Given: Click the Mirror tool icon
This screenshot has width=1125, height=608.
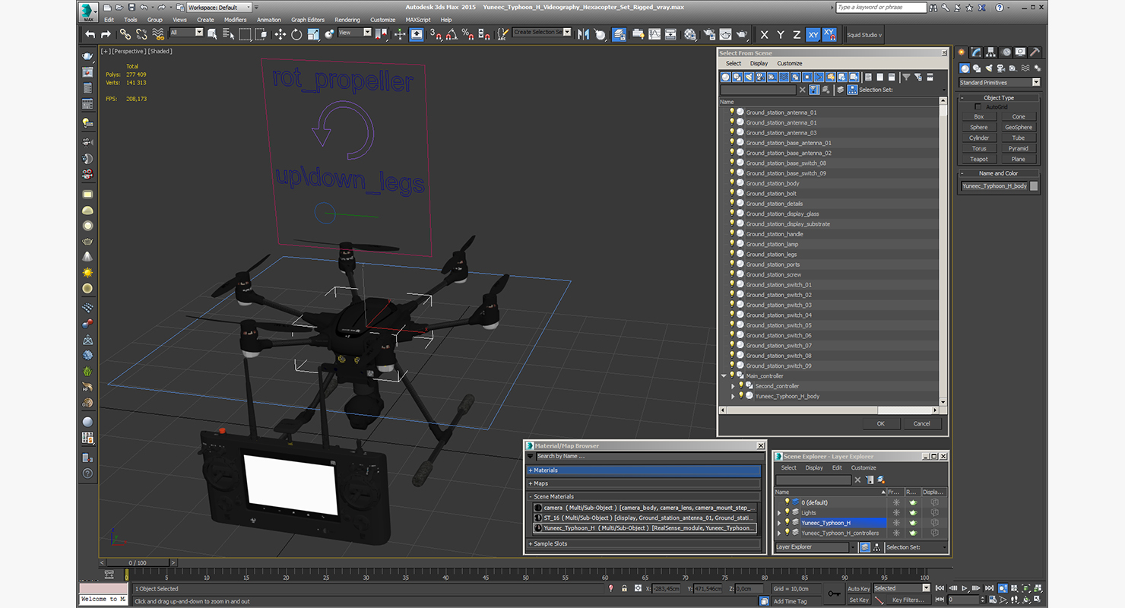Looking at the screenshot, I should 583,34.
